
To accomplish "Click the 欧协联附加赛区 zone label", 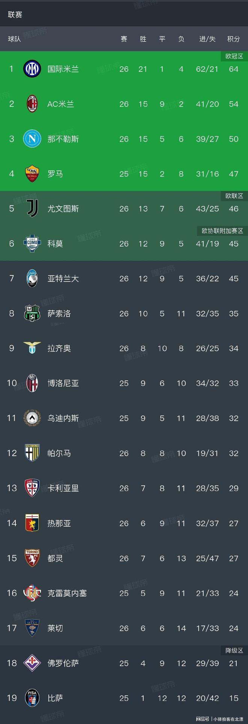I will (x=222, y=231).
